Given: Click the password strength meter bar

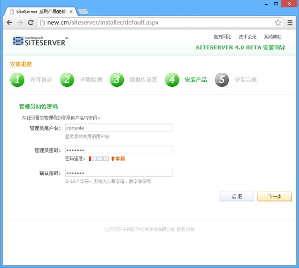Looking at the screenshot, I should tap(99, 159).
